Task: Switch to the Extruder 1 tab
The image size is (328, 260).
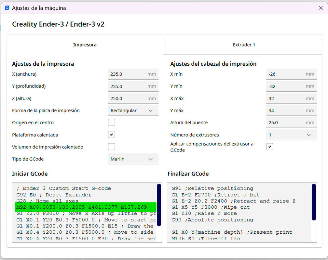Action: pyautogui.click(x=244, y=45)
